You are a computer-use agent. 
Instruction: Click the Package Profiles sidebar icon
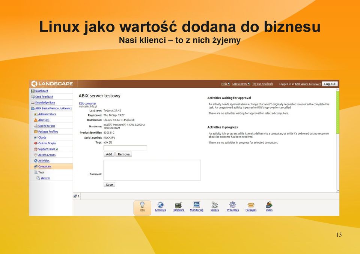point(36,132)
